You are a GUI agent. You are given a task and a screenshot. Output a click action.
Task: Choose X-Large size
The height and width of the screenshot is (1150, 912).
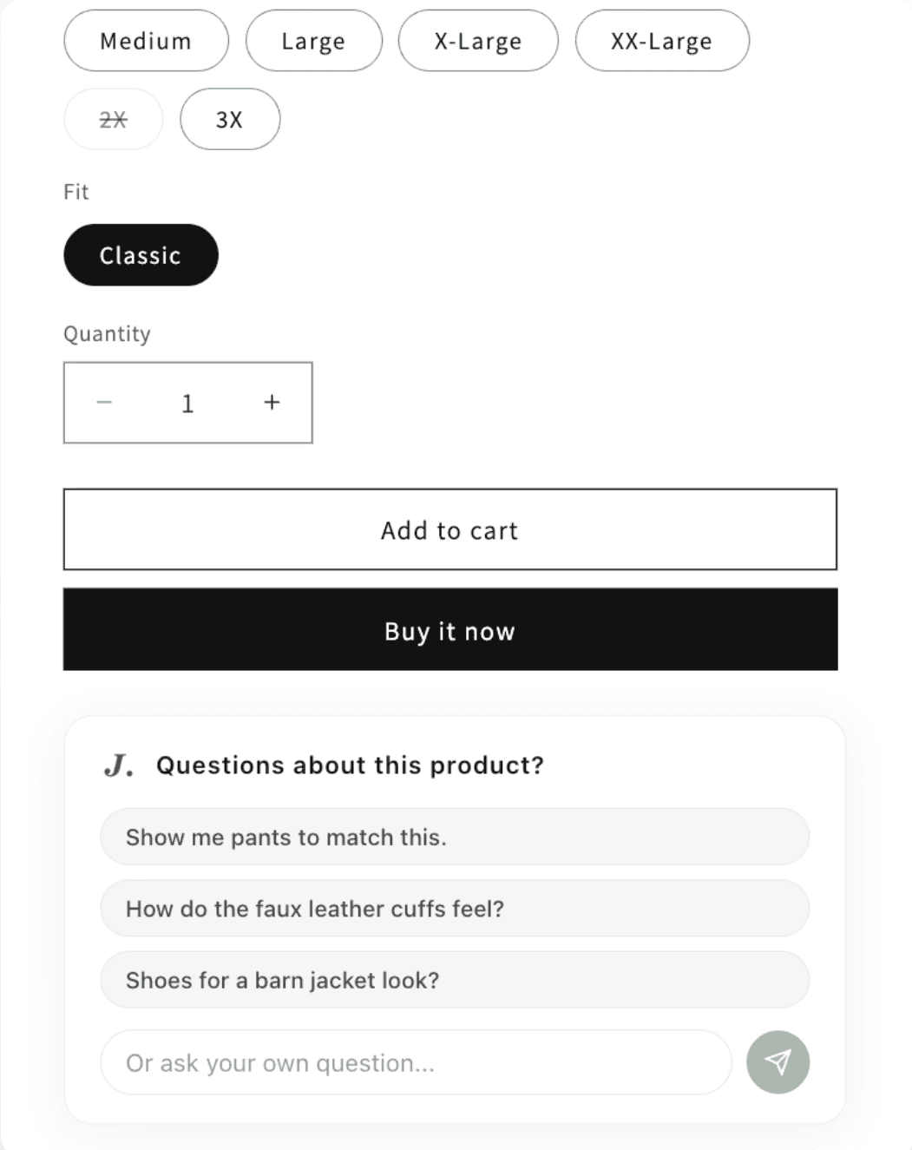pos(478,41)
